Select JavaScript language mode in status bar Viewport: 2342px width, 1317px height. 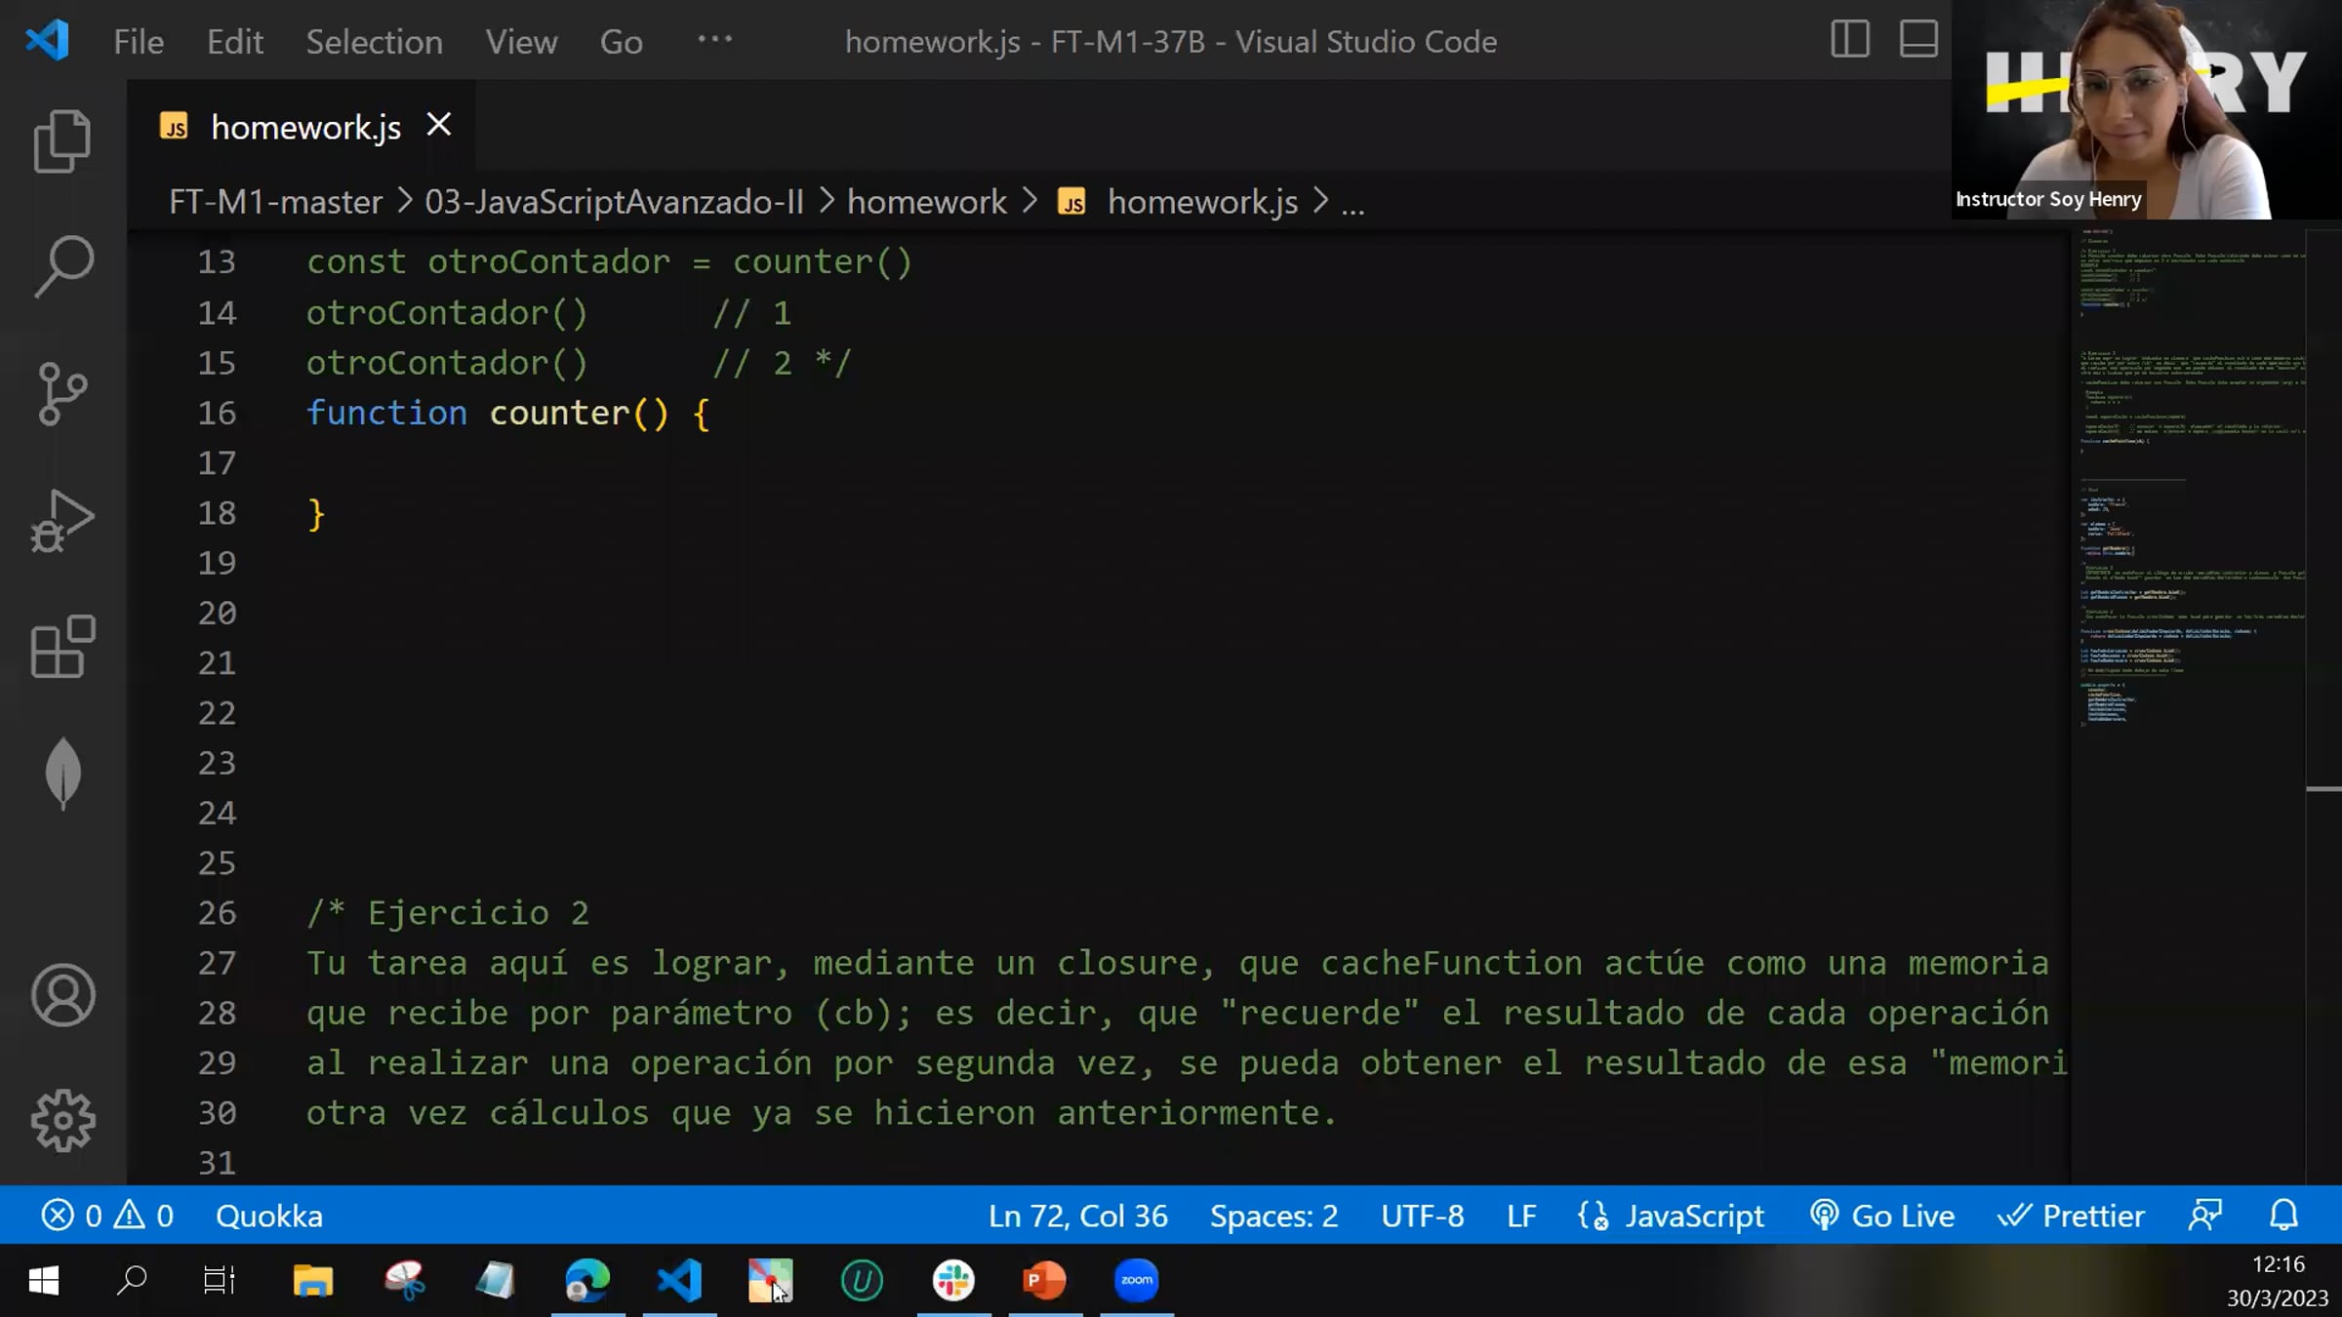(x=1693, y=1216)
